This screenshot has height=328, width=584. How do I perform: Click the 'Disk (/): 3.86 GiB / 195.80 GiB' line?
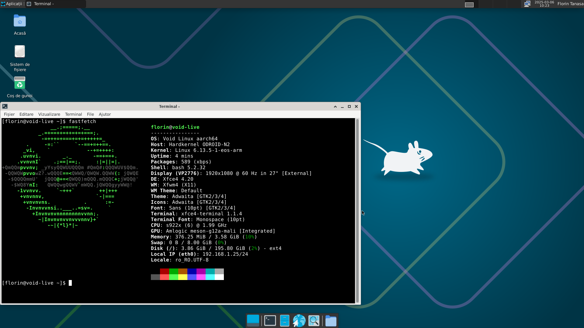tap(216, 248)
